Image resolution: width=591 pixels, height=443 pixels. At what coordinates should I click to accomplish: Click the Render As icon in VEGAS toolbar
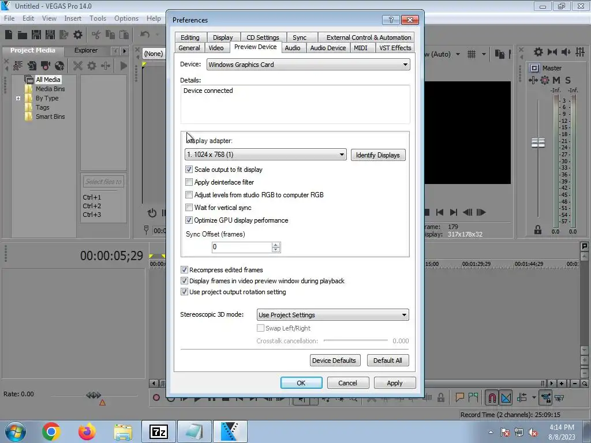[x=64, y=35]
